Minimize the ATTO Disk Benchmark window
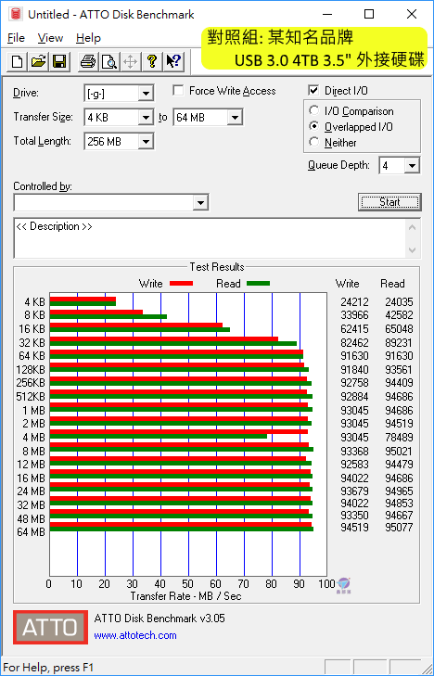This screenshot has width=434, height=676. coord(326,14)
